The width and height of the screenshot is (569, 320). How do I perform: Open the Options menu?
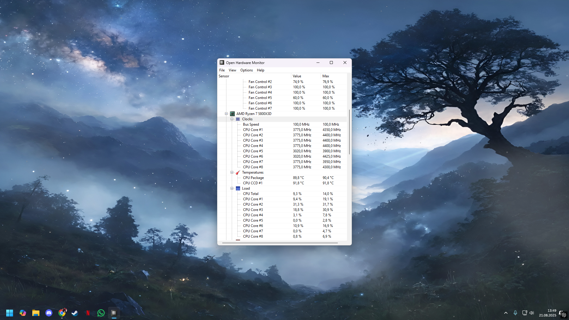tap(247, 70)
